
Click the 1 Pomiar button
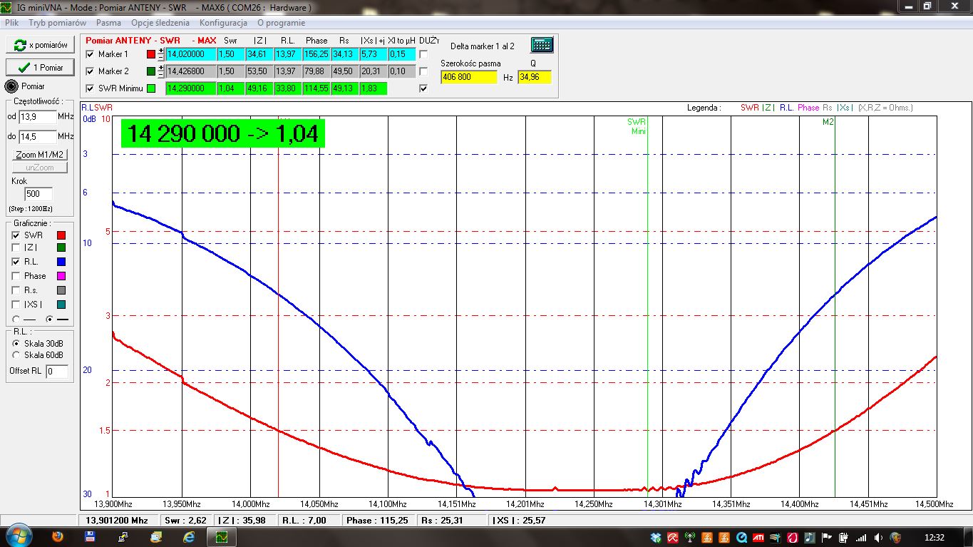click(40, 68)
